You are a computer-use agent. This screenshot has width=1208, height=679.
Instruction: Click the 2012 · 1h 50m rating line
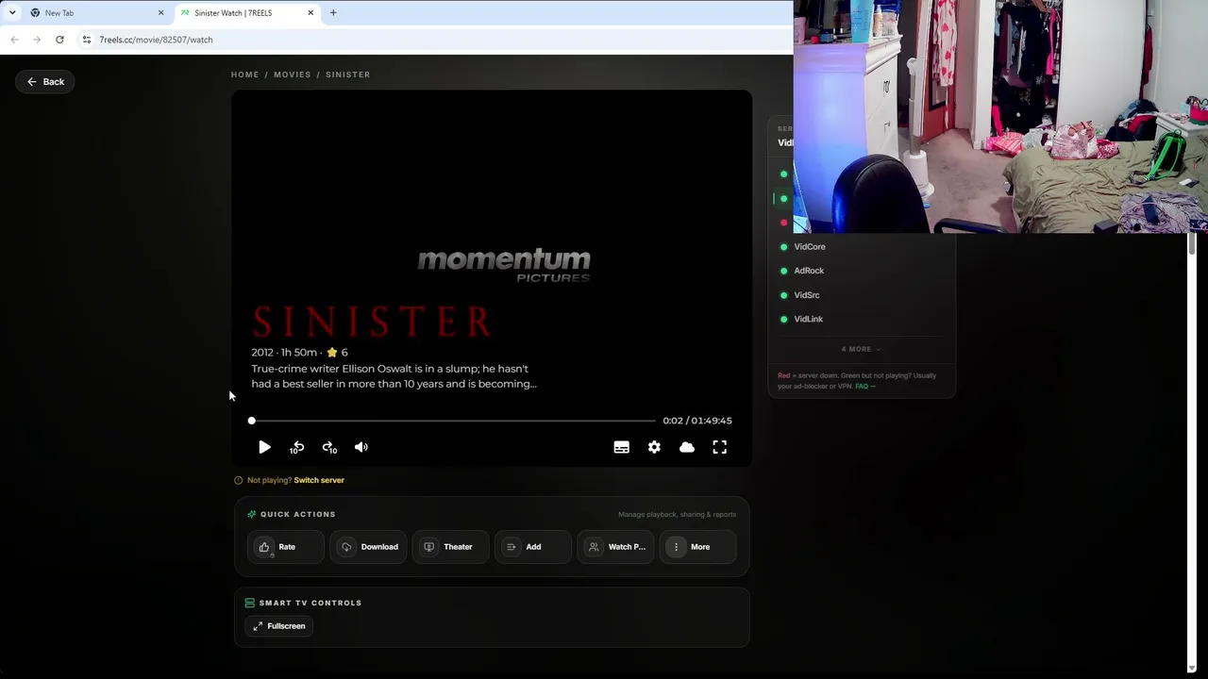(x=299, y=352)
